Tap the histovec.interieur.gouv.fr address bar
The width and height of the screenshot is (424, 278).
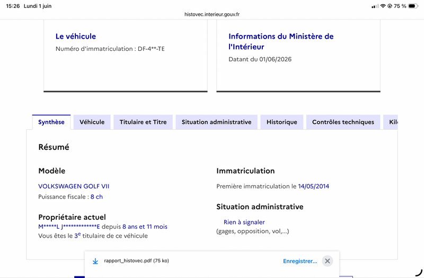pyautogui.click(x=212, y=14)
